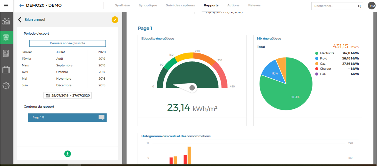377x166 pixels.
Task: Open the settings gear in sidebar
Action: (6, 86)
